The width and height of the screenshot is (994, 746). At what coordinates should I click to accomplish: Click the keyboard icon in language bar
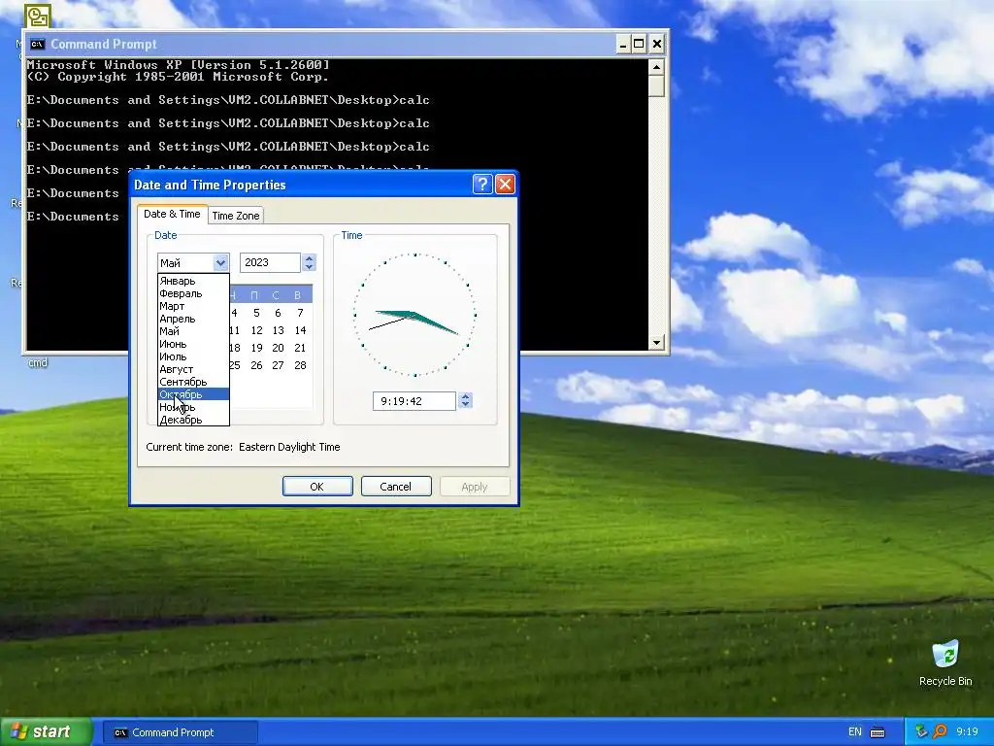(x=878, y=732)
